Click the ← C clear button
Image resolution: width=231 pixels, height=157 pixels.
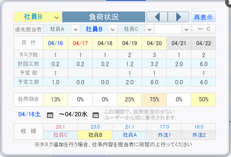pos(204,29)
